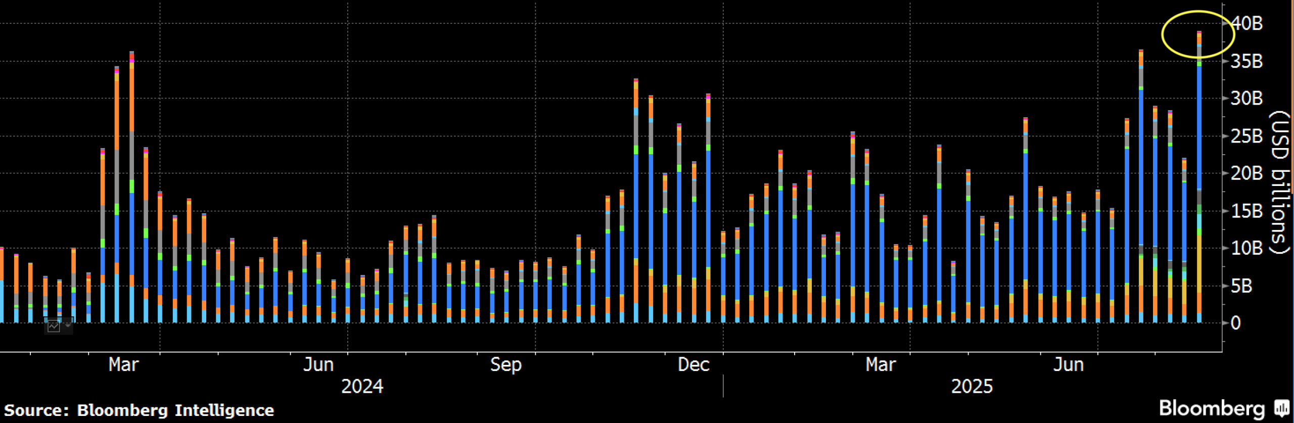Screen dimensions: 1294x423
Task: Open the dropdown arrow beside chart icon
Action: point(68,325)
